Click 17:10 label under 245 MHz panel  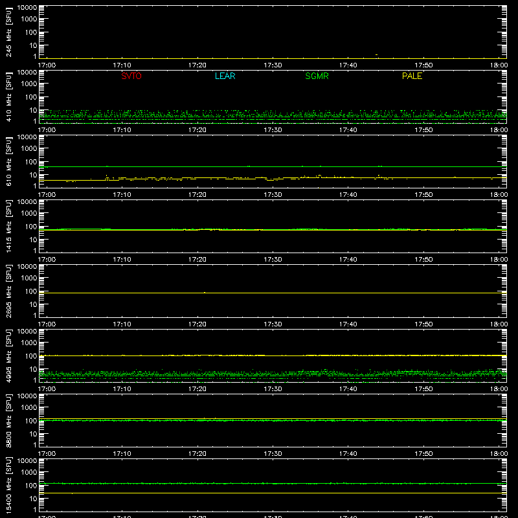pos(122,65)
